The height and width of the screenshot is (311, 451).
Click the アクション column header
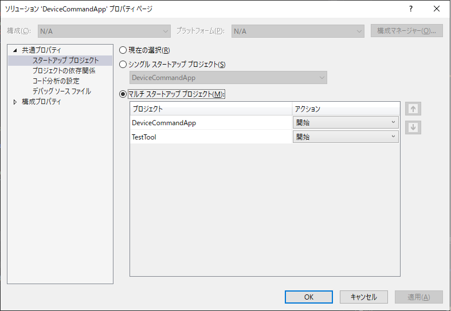[346, 109]
